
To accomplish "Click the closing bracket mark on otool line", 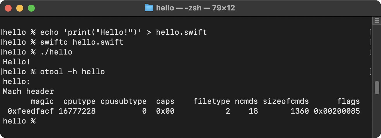I will click(371, 72).
